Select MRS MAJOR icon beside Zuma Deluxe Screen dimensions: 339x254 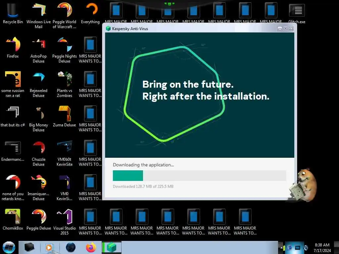pyautogui.click(x=90, y=119)
